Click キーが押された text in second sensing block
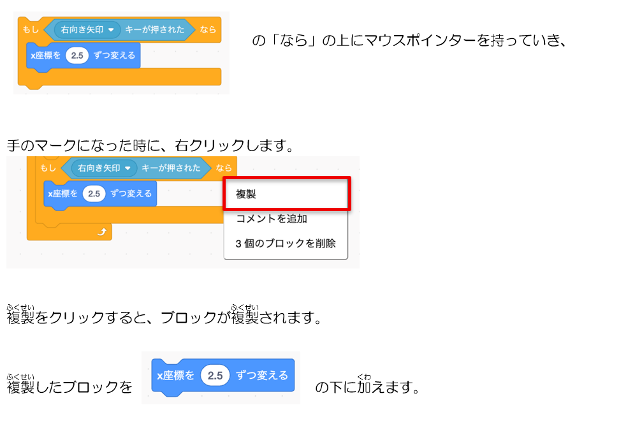The height and width of the screenshot is (426, 642). point(171,168)
